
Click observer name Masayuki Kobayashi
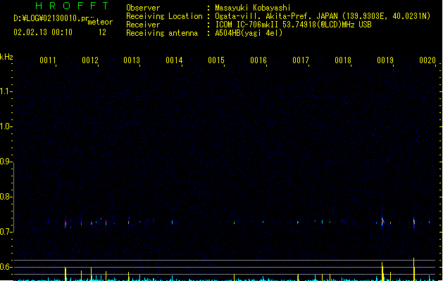coord(253,8)
